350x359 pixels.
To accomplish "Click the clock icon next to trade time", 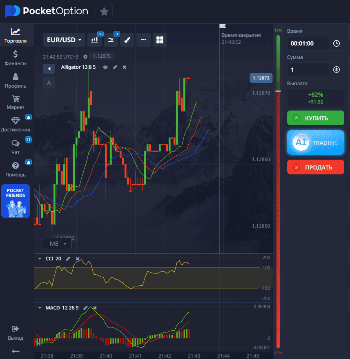I will pos(336,43).
